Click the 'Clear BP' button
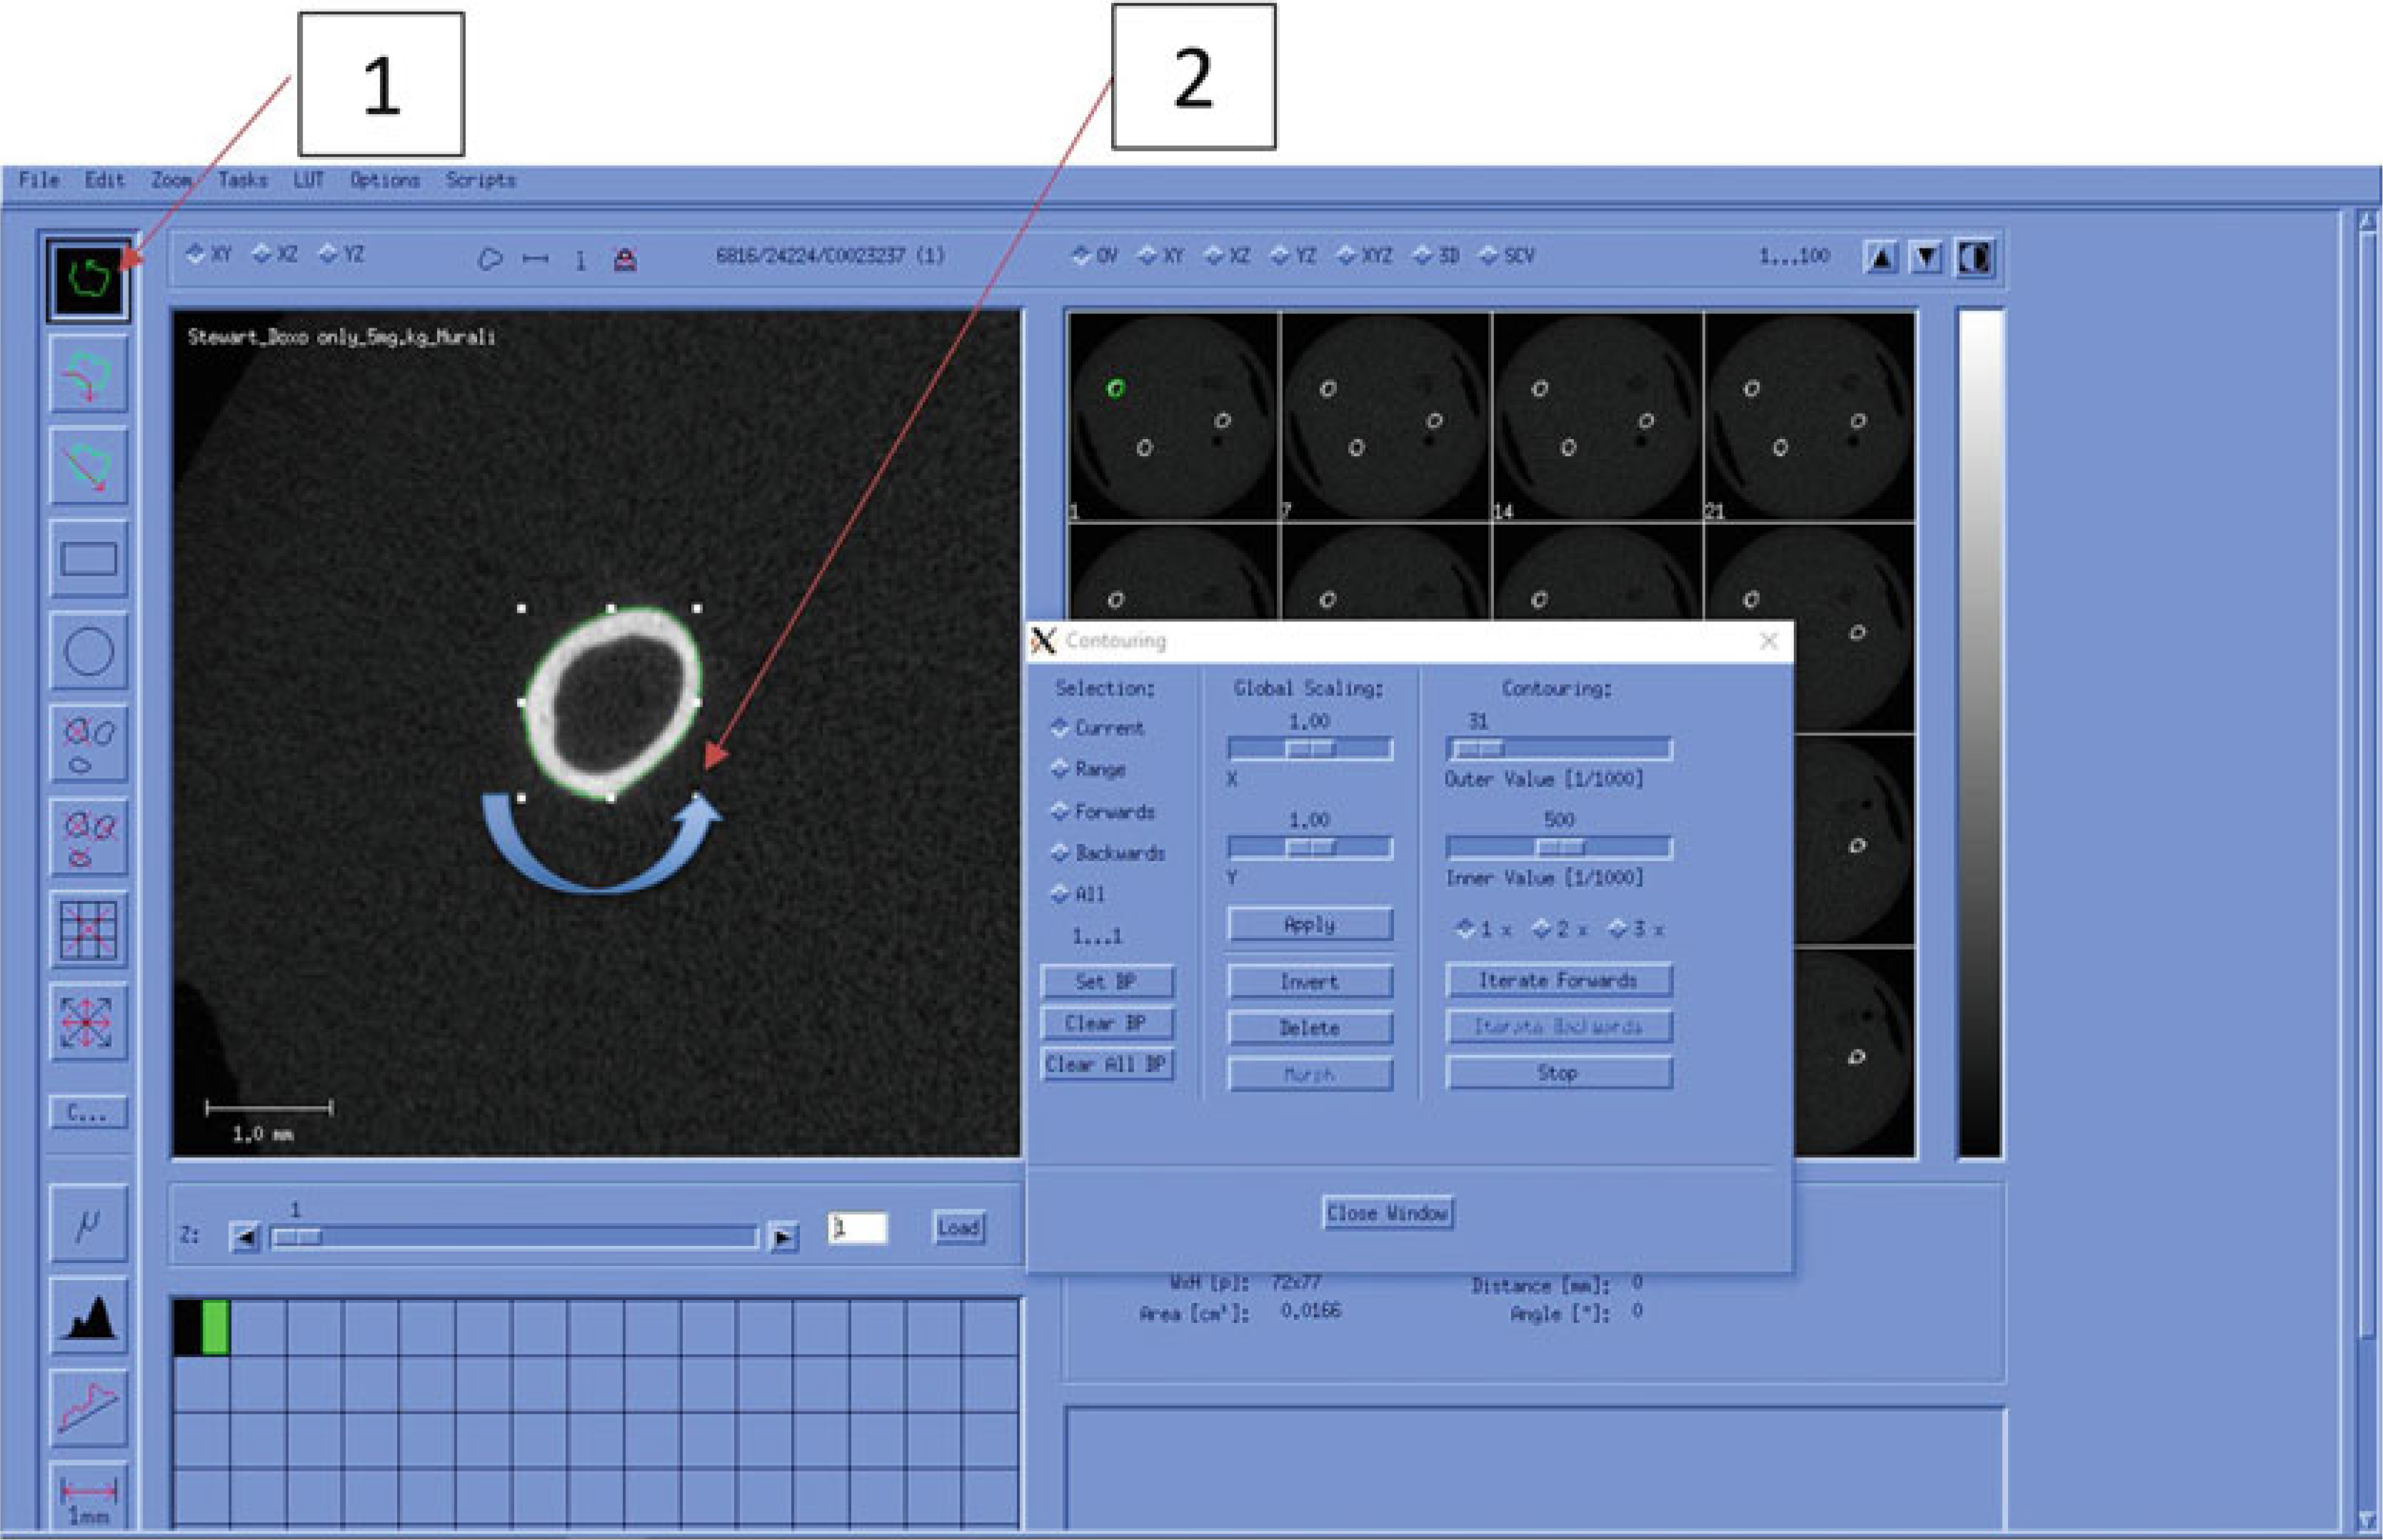Image resolution: width=2383 pixels, height=1540 pixels. (x=1106, y=1023)
